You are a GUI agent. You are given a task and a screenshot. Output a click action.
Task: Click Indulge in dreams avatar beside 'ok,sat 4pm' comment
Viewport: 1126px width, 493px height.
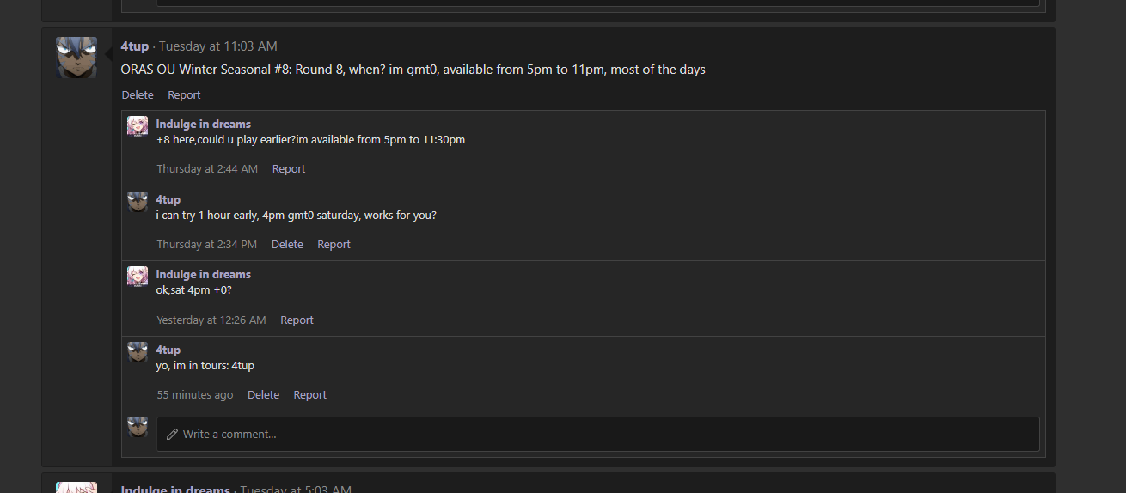coord(138,277)
